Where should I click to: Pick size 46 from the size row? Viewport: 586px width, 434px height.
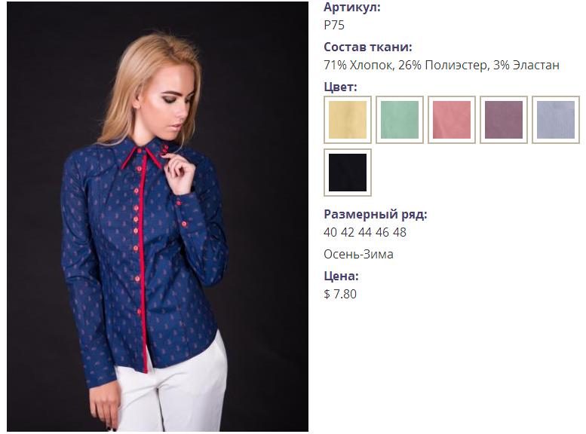click(x=382, y=232)
